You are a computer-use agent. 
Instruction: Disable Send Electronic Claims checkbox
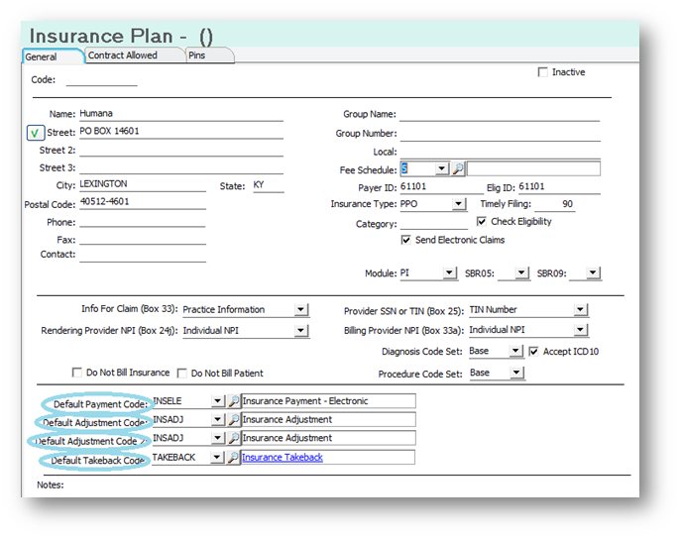tap(406, 240)
